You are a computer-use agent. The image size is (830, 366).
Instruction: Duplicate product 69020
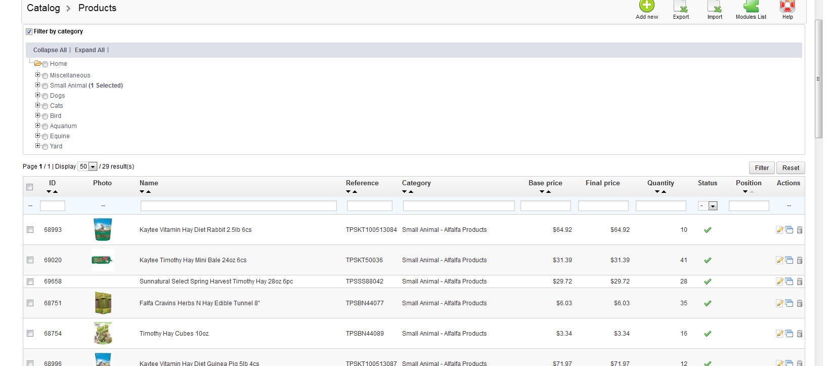pyautogui.click(x=789, y=260)
